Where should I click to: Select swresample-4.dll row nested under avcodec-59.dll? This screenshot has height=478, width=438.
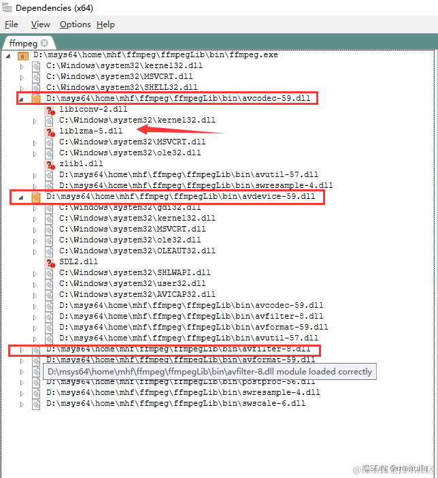(x=196, y=186)
